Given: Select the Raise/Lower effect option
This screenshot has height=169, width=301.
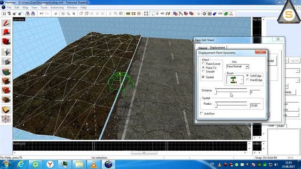Looking at the screenshot, I should pos(211,64).
